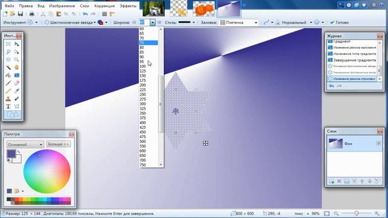Switch to the forest photo image thumbnail
The image size is (388, 218).
coord(153,8)
